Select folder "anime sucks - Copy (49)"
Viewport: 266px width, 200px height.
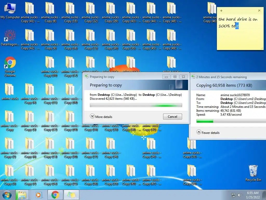click(172, 40)
